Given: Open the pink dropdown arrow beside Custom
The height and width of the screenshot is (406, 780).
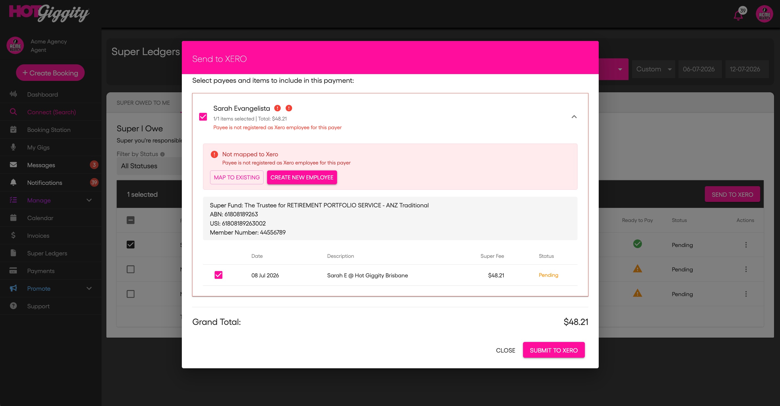Looking at the screenshot, I should point(620,69).
